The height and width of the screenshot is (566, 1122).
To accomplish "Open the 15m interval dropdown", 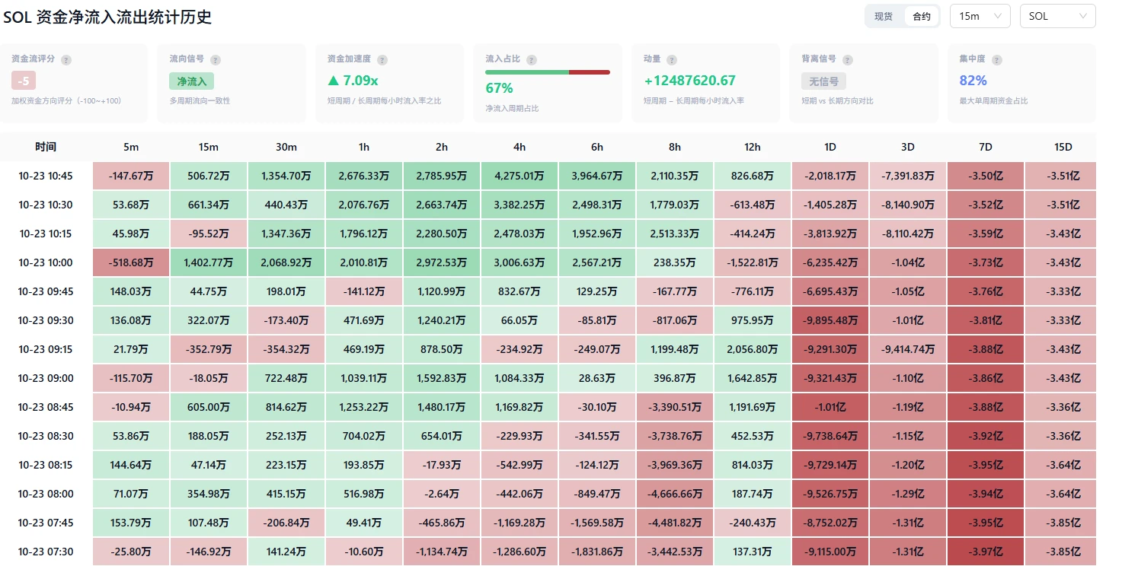I will 980,16.
